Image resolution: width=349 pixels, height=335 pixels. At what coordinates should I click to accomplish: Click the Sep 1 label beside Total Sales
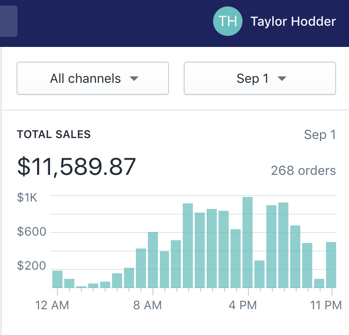pos(320,135)
